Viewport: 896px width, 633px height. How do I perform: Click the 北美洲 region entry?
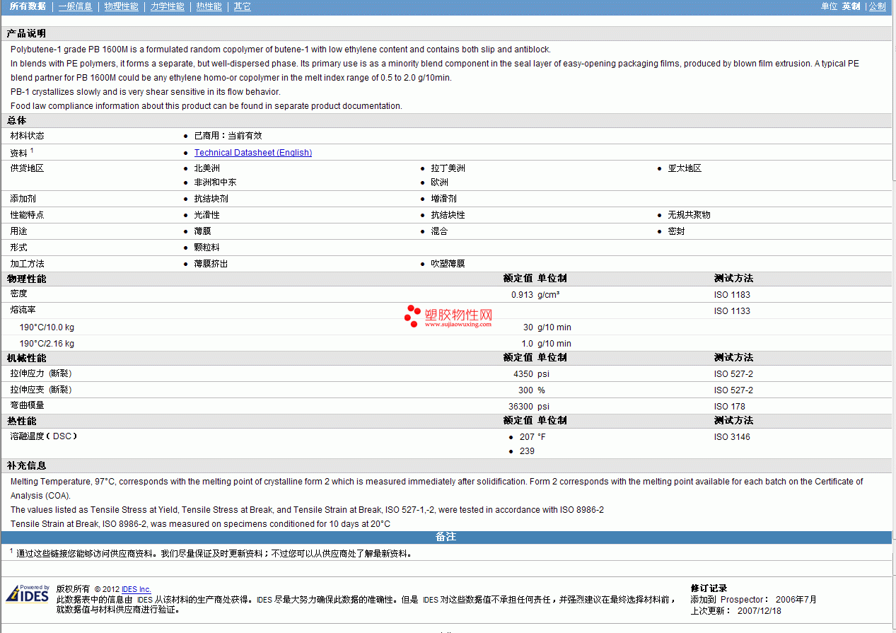[207, 168]
